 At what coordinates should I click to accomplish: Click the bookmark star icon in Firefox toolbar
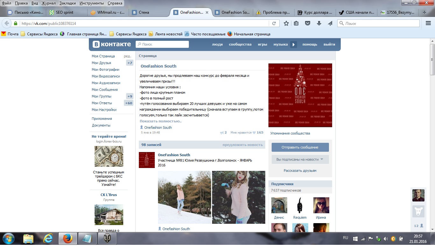pyautogui.click(x=286, y=23)
